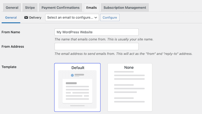
Task: Click the Configure button
Action: pyautogui.click(x=110, y=17)
